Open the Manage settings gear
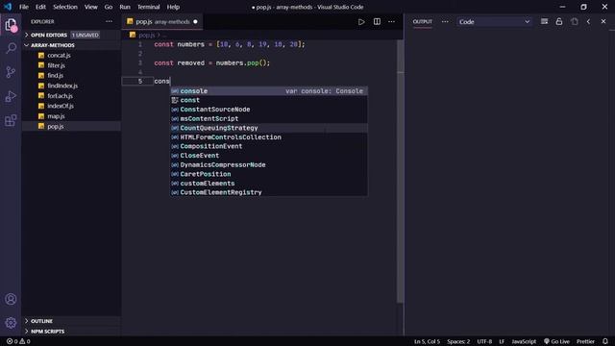This screenshot has height=346, width=615. click(11, 323)
